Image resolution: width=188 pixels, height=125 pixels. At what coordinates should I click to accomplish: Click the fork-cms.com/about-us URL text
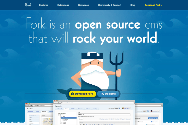(x=86, y=116)
